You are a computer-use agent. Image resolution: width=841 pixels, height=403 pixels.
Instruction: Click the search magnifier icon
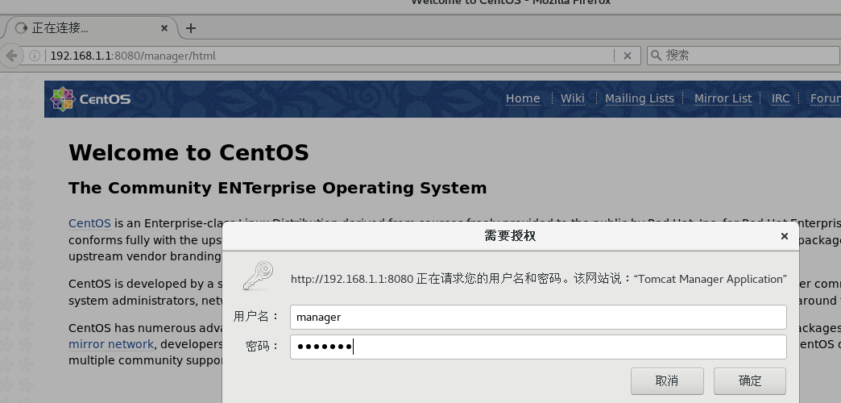point(656,56)
